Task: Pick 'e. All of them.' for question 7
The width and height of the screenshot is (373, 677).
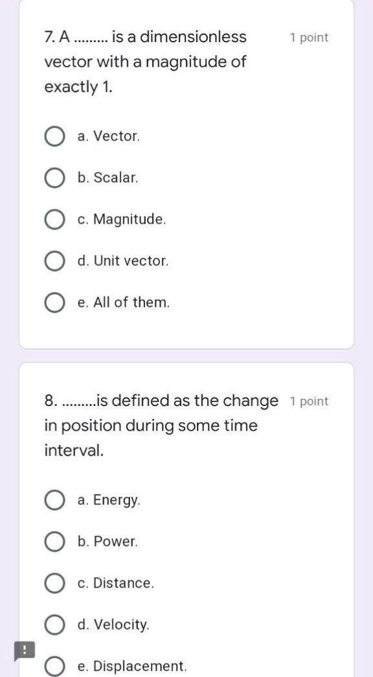Action: tap(54, 302)
